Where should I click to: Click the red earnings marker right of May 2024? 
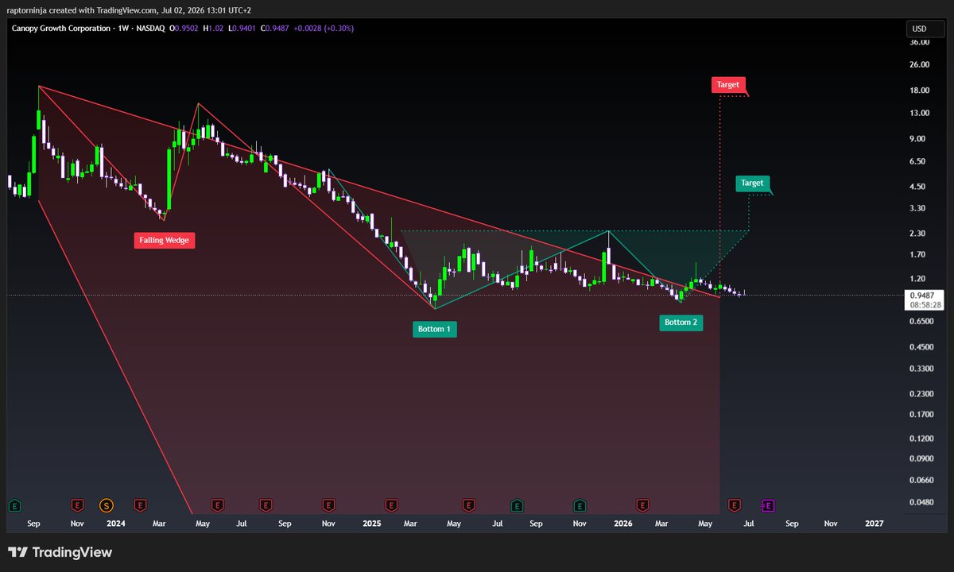click(216, 504)
